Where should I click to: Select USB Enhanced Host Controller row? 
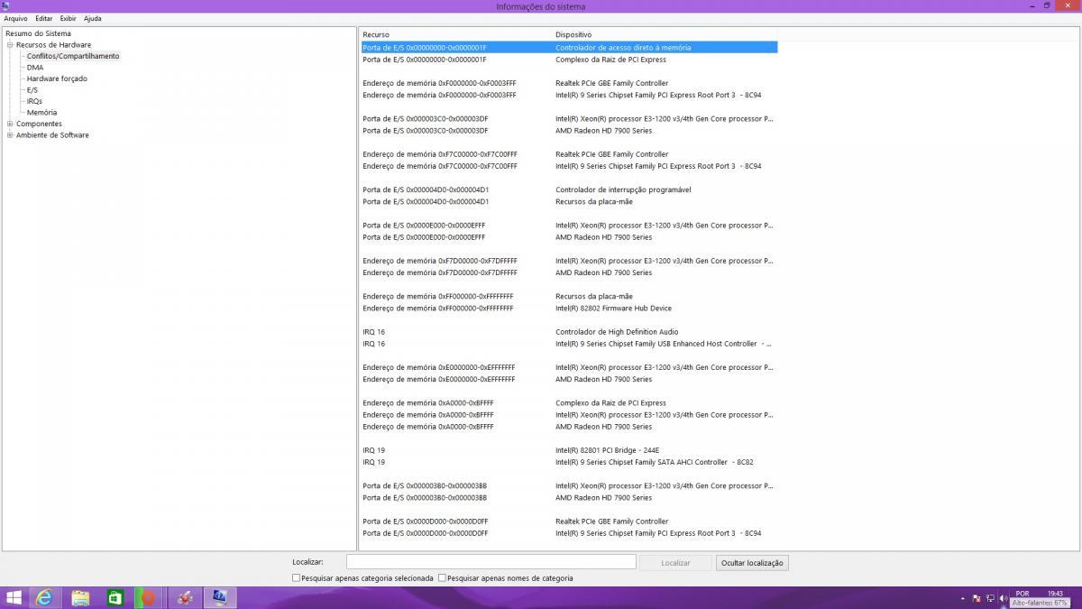(x=568, y=344)
